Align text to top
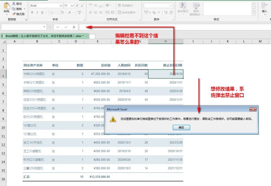The image size is (271, 186). (91, 5)
